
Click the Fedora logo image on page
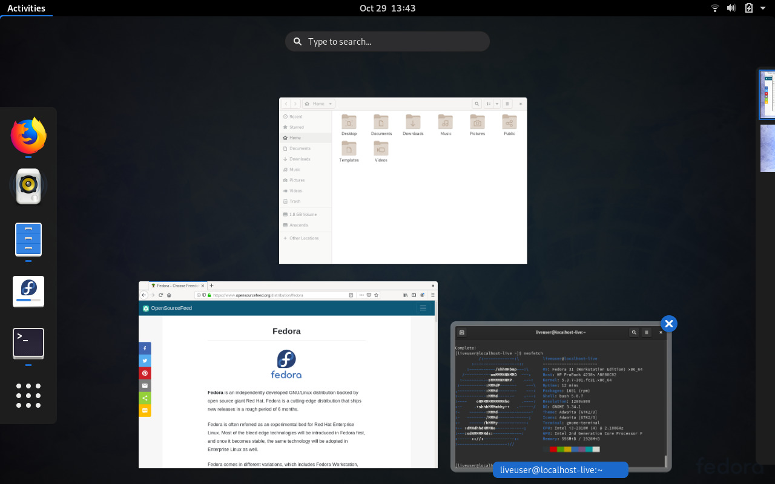pos(286,364)
